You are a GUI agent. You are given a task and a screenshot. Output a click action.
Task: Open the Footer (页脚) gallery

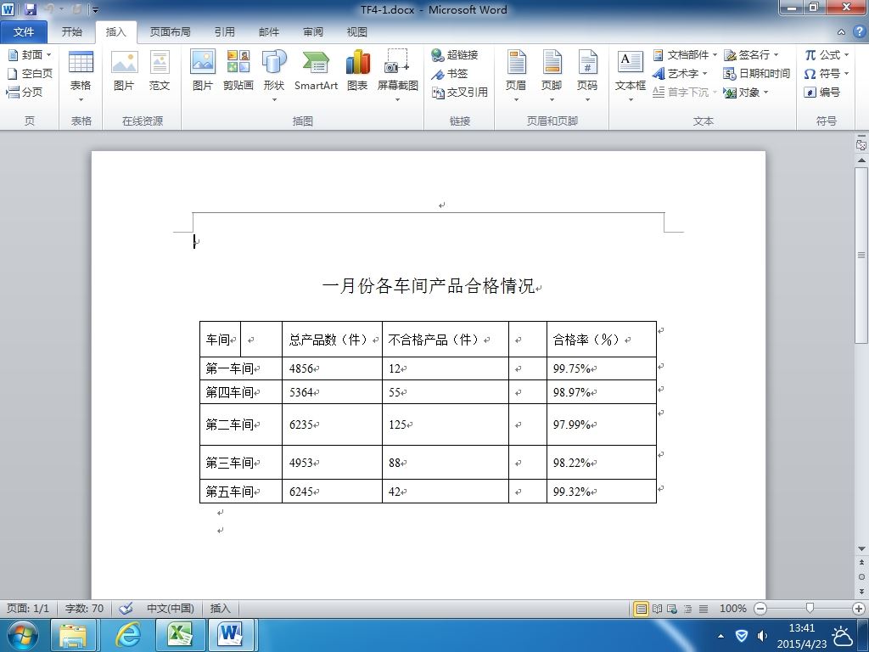552,76
